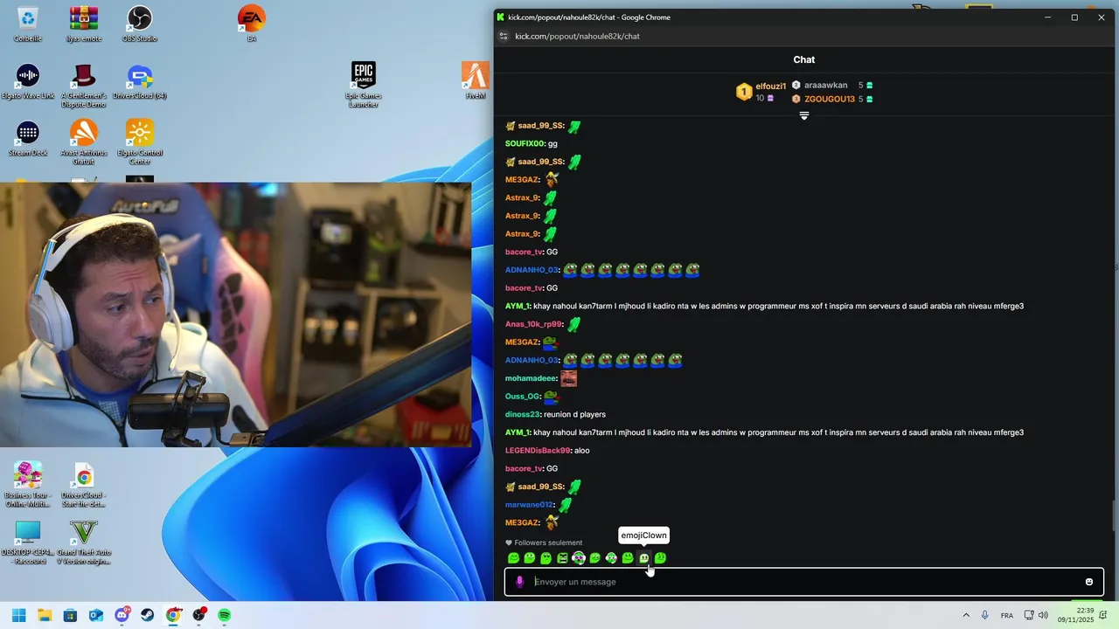Open Steam from the taskbar
The width and height of the screenshot is (1119, 629).
click(x=148, y=615)
